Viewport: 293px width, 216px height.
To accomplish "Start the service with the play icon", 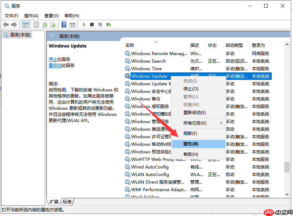I will 84,24.
